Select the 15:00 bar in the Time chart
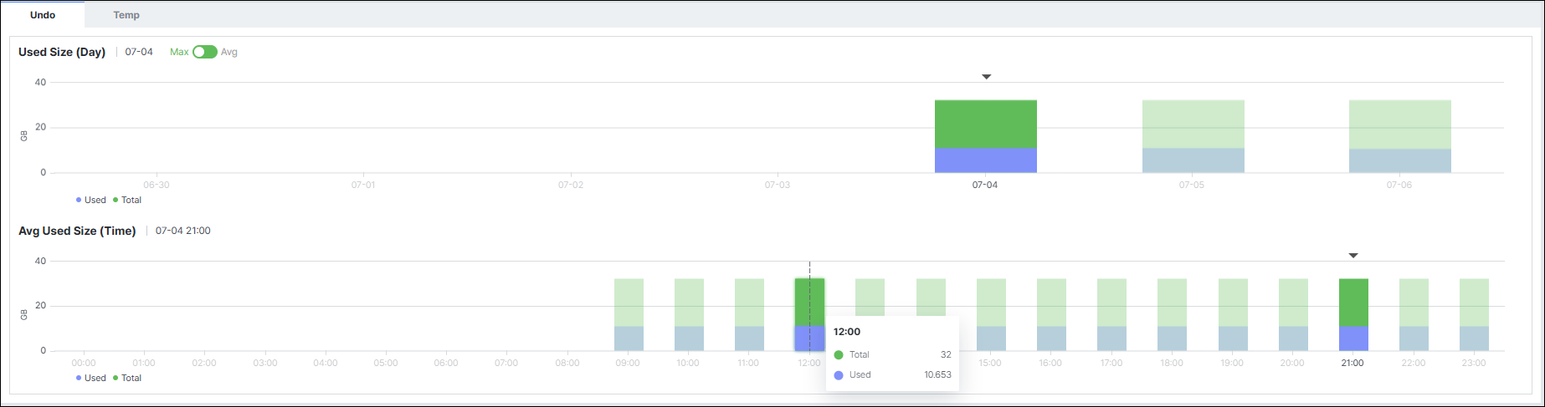 [x=991, y=315]
